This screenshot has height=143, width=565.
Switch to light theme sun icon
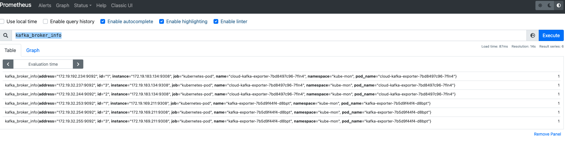pos(540,5)
